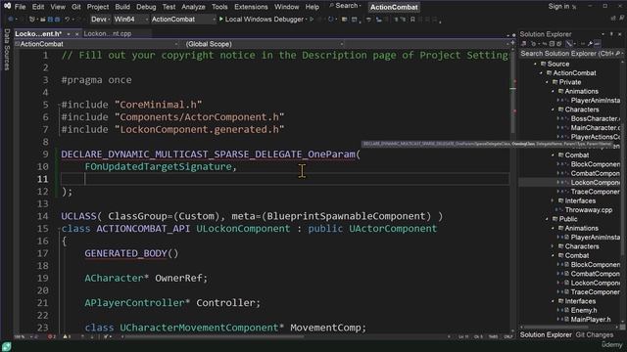Collapse the class region at line 15
The image size is (627, 352).
point(59,229)
